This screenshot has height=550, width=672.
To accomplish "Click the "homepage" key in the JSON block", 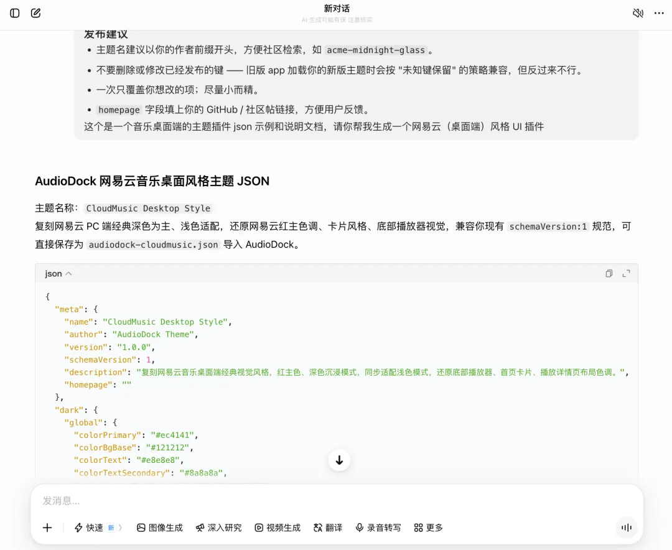I will point(88,385).
